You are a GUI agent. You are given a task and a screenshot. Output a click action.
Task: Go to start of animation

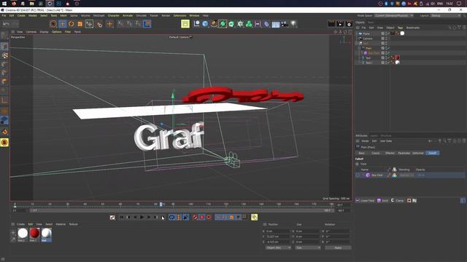(x=122, y=218)
